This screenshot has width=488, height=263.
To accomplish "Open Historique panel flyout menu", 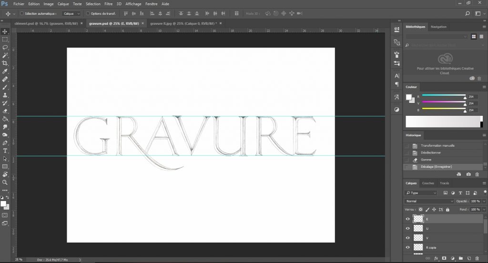I will [484, 135].
